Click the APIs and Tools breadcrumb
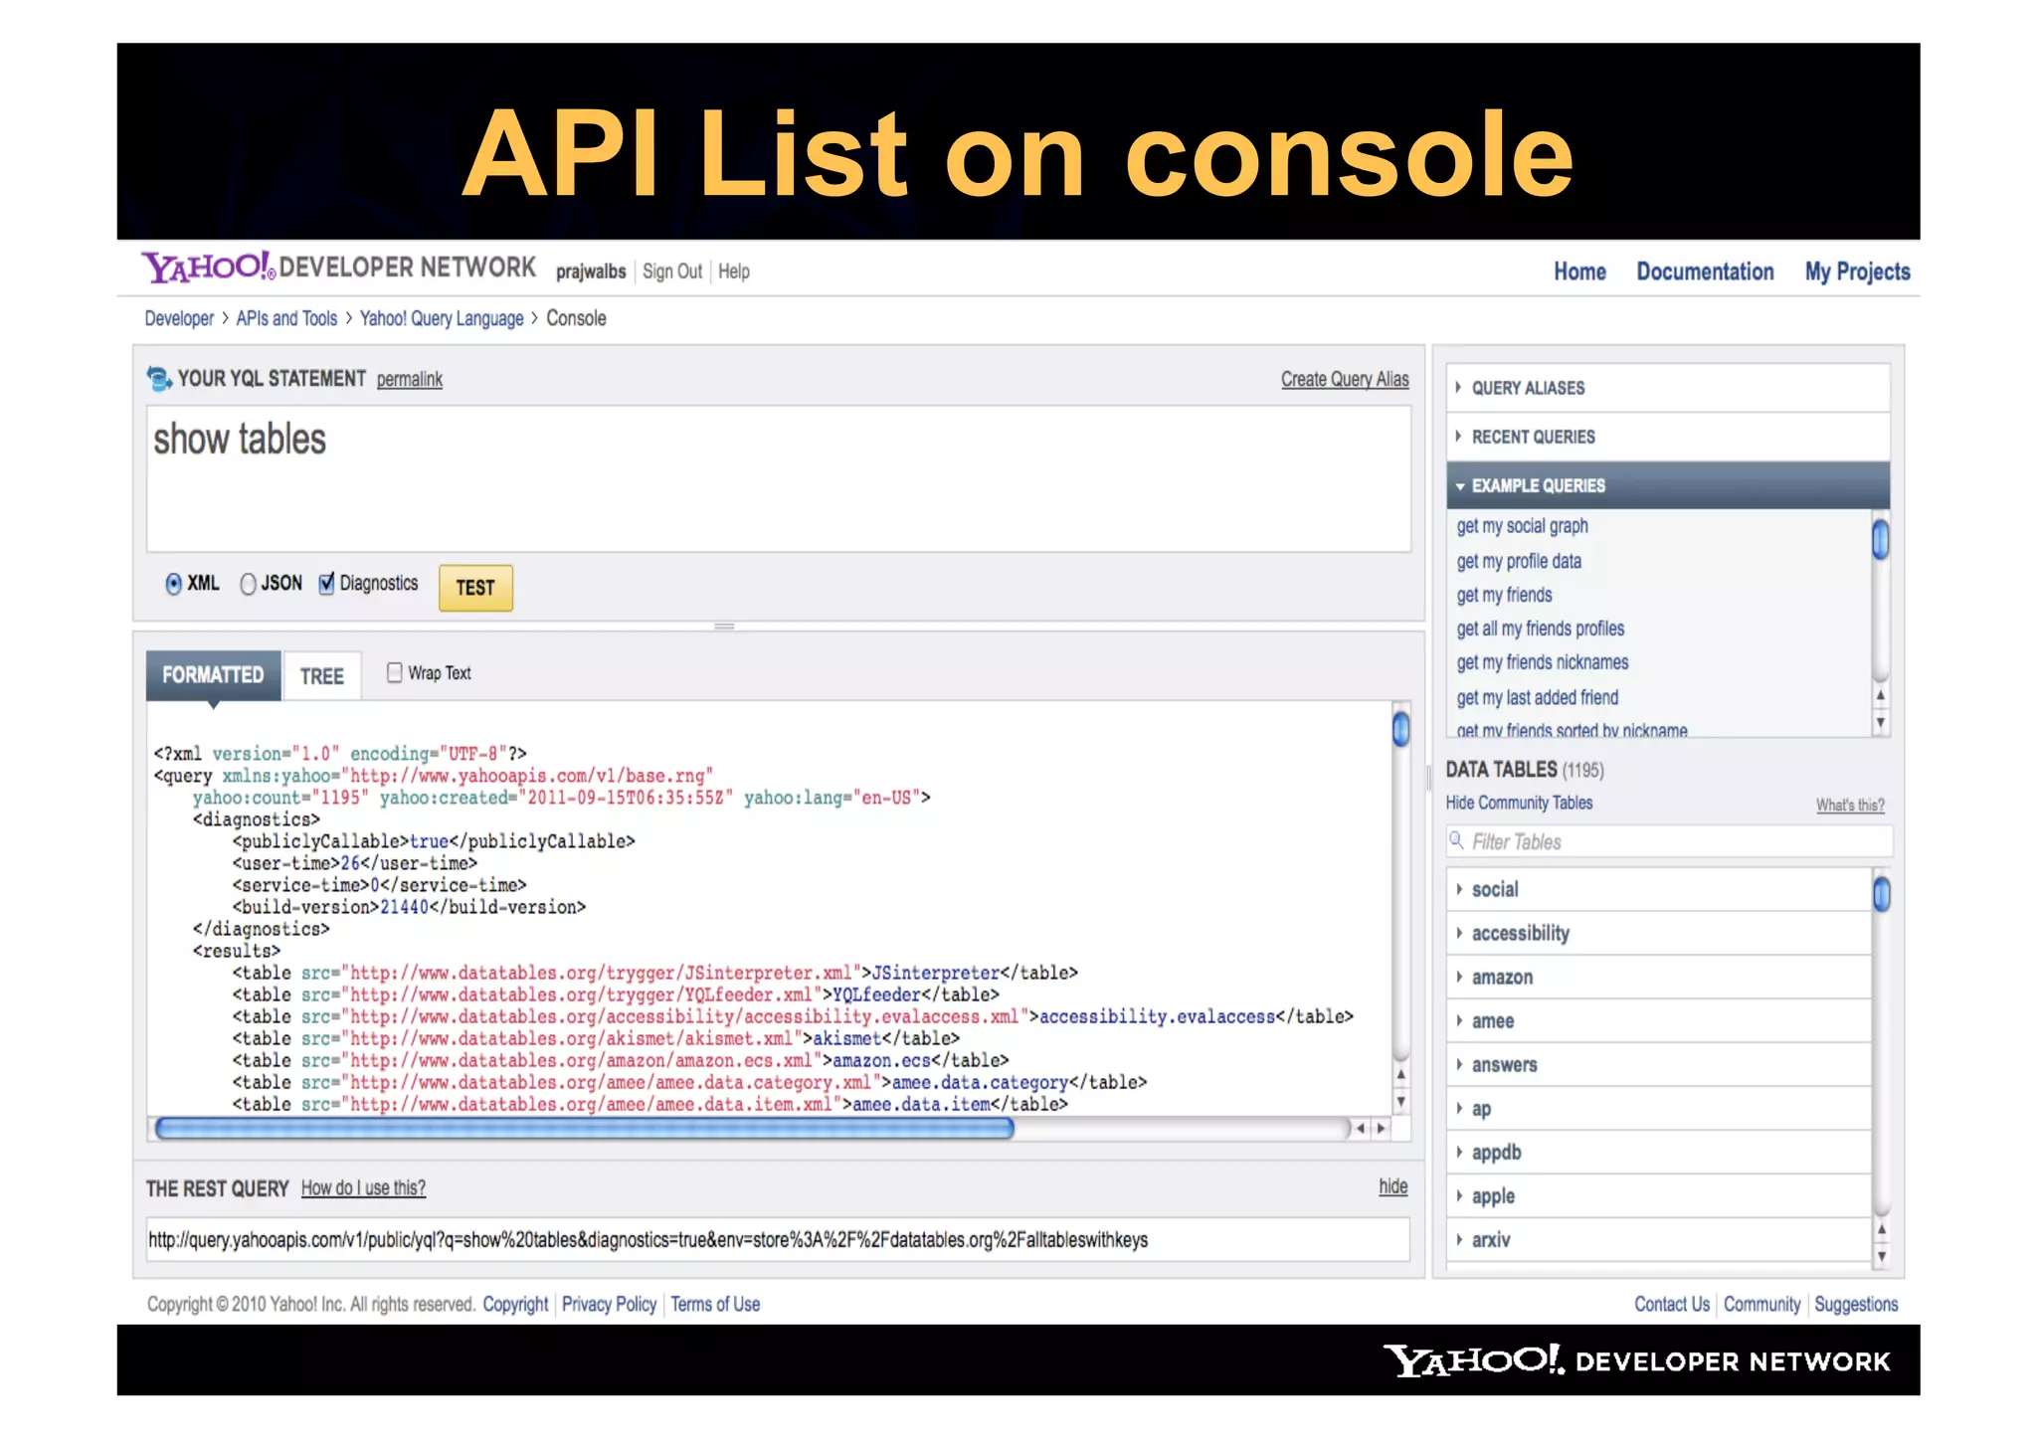The image size is (2037, 1439). pyautogui.click(x=286, y=318)
